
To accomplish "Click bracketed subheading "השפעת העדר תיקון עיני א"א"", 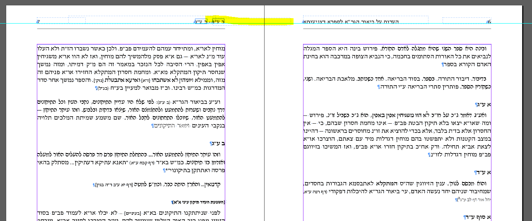I will pos(198,202).
